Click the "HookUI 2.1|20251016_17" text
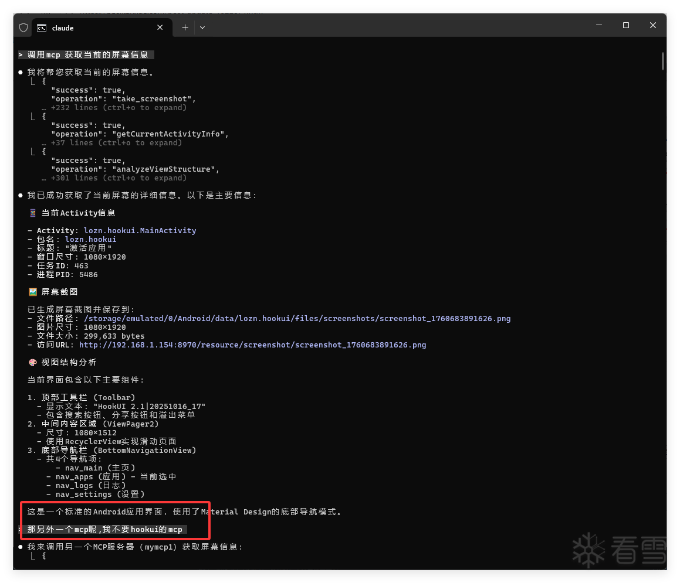The image size is (680, 583). tap(150, 406)
